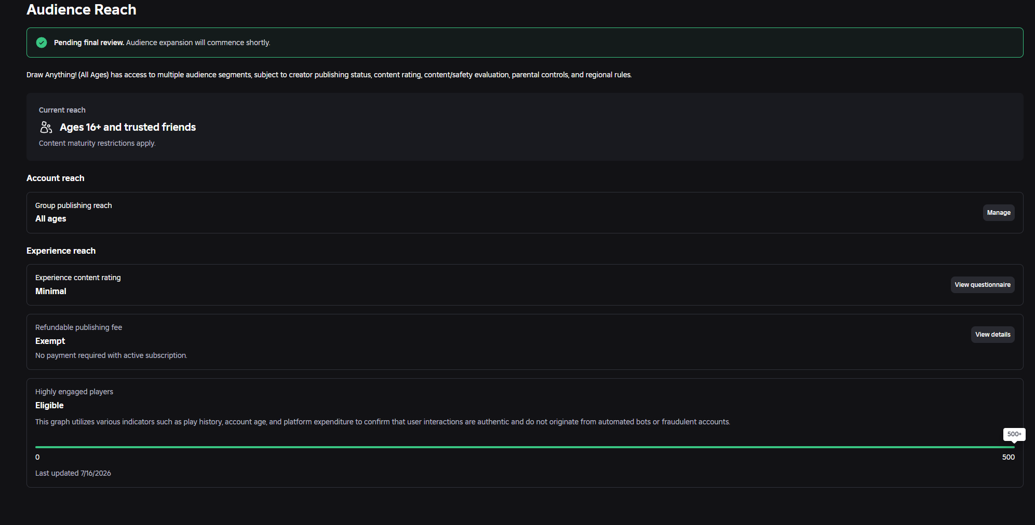Click the Exempt publishing fee status

click(50, 341)
